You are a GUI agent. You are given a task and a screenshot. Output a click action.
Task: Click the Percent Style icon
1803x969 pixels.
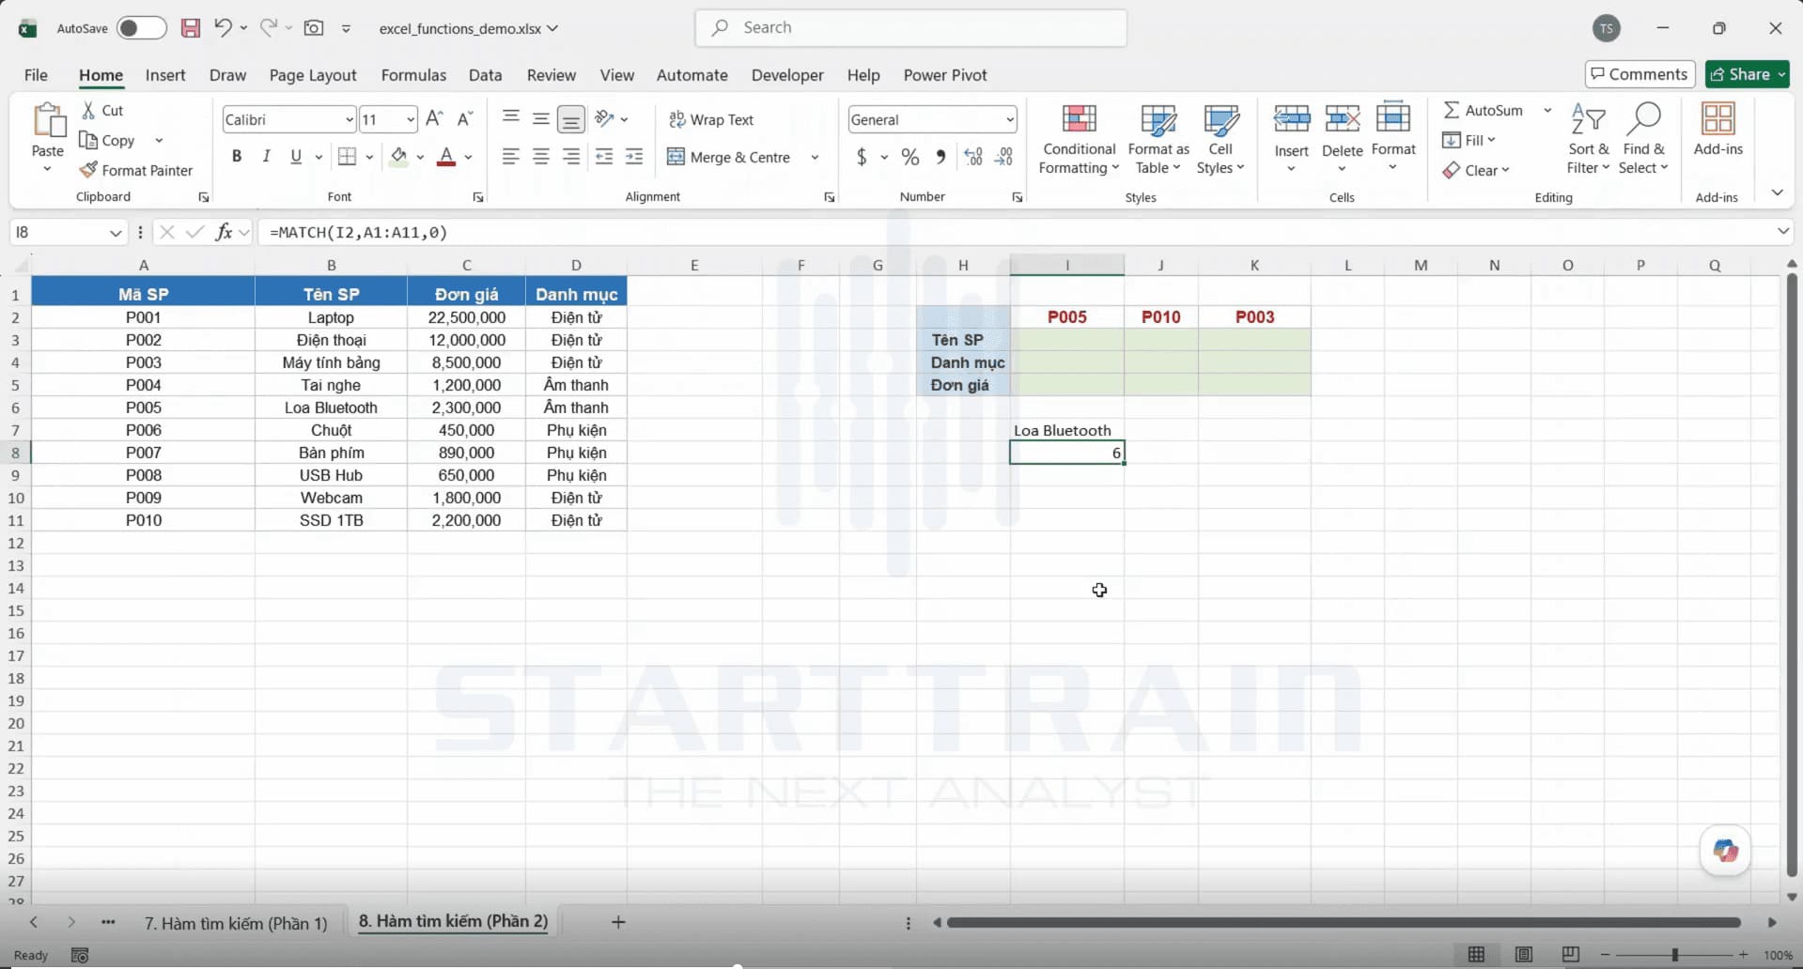click(x=909, y=157)
